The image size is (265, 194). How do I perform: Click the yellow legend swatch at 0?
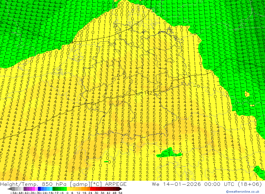point(68,189)
